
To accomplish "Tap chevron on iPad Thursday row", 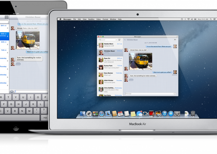I will (8, 69).
